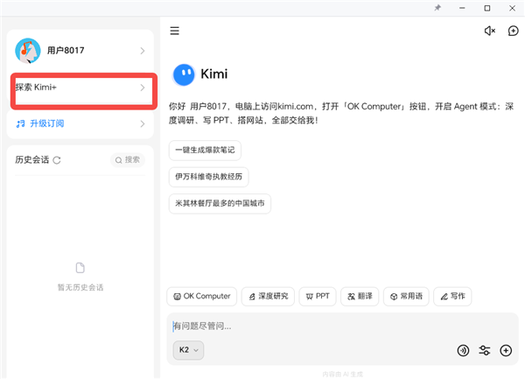This screenshot has width=525, height=379.
Task: Open the 常用语 common phrases chip
Action: pyautogui.click(x=406, y=297)
